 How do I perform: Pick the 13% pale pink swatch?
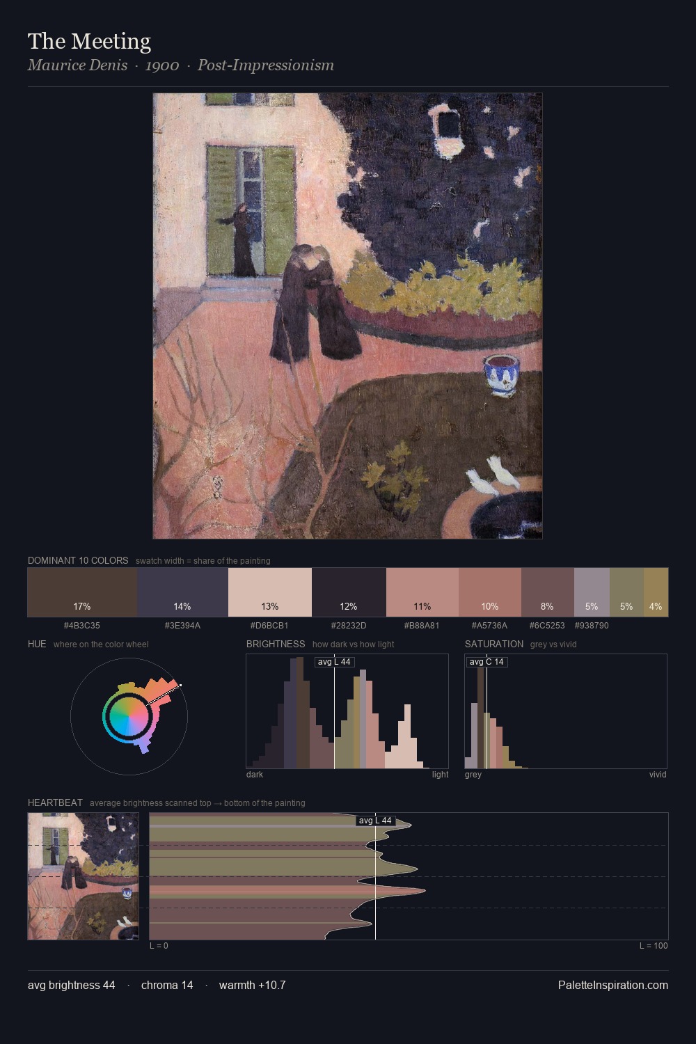click(270, 592)
